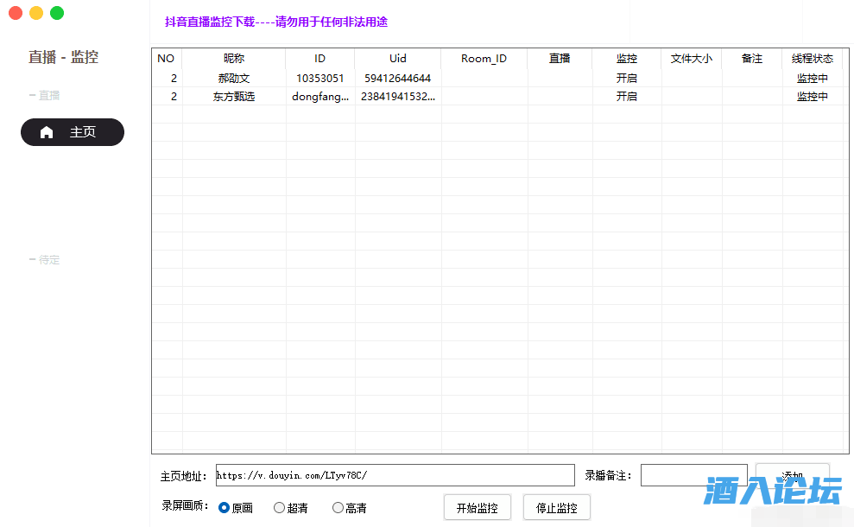Select the 东方甄选 table row
This screenshot has height=527, width=854.
pos(234,97)
